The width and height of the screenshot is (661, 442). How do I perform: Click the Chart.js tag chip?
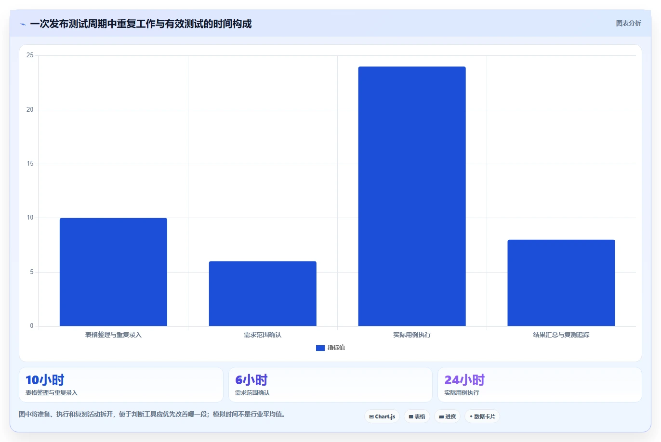[x=382, y=416]
